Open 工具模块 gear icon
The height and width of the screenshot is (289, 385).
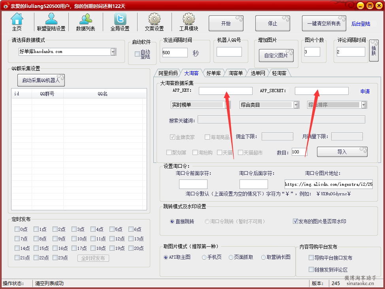pyautogui.click(x=189, y=19)
